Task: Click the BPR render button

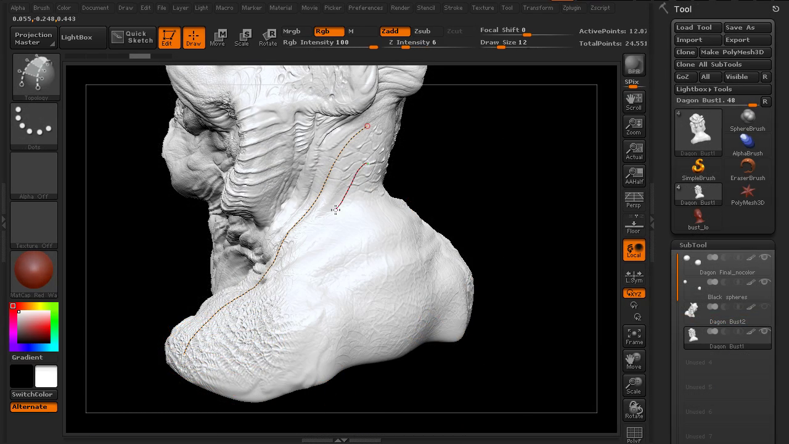Action: point(634,65)
